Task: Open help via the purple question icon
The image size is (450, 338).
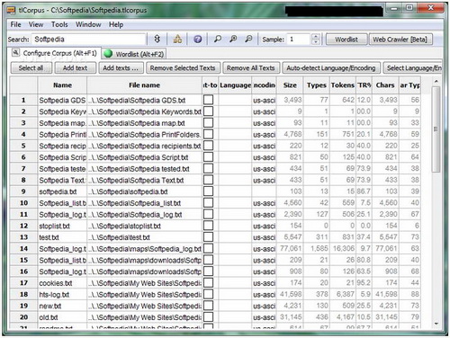Action: (197, 40)
